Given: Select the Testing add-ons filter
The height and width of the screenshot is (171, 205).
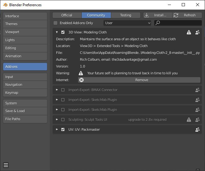Looking at the screenshot, I should click(126, 15).
